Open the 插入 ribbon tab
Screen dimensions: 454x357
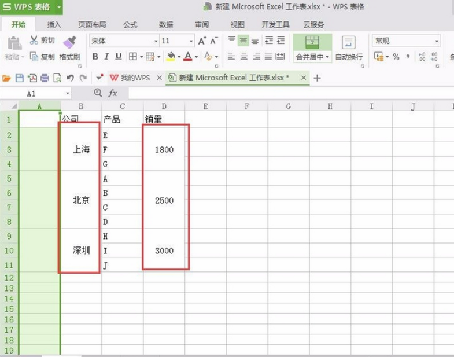(x=54, y=24)
